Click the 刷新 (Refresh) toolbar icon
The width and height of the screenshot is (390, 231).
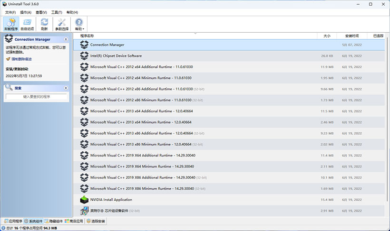coord(44,24)
